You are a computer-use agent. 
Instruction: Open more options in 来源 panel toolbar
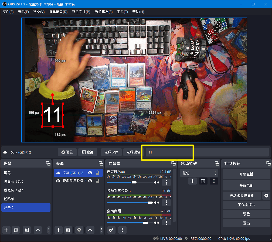101,230
